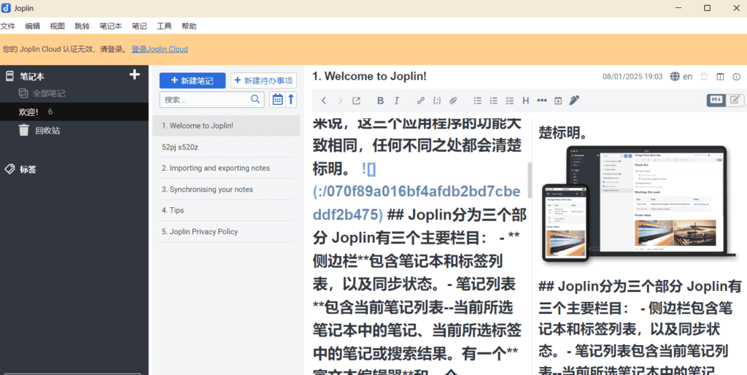Add a new notebook with the plus icon

pyautogui.click(x=135, y=75)
